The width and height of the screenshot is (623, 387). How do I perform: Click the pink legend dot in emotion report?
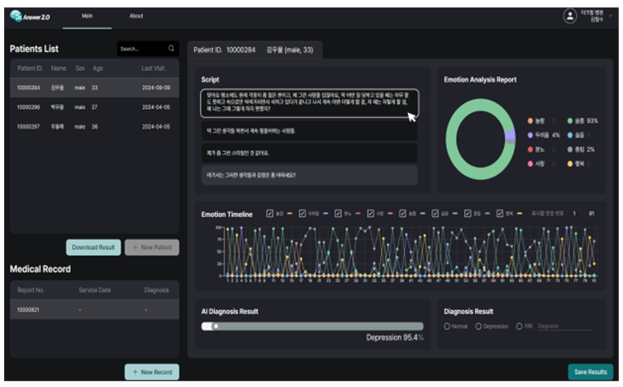[530, 164]
